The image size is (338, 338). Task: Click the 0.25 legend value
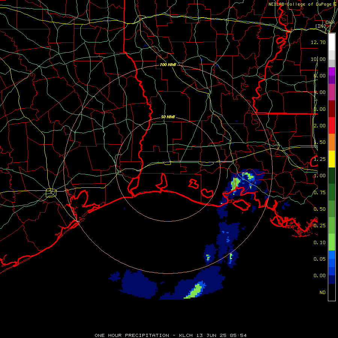(x=320, y=226)
